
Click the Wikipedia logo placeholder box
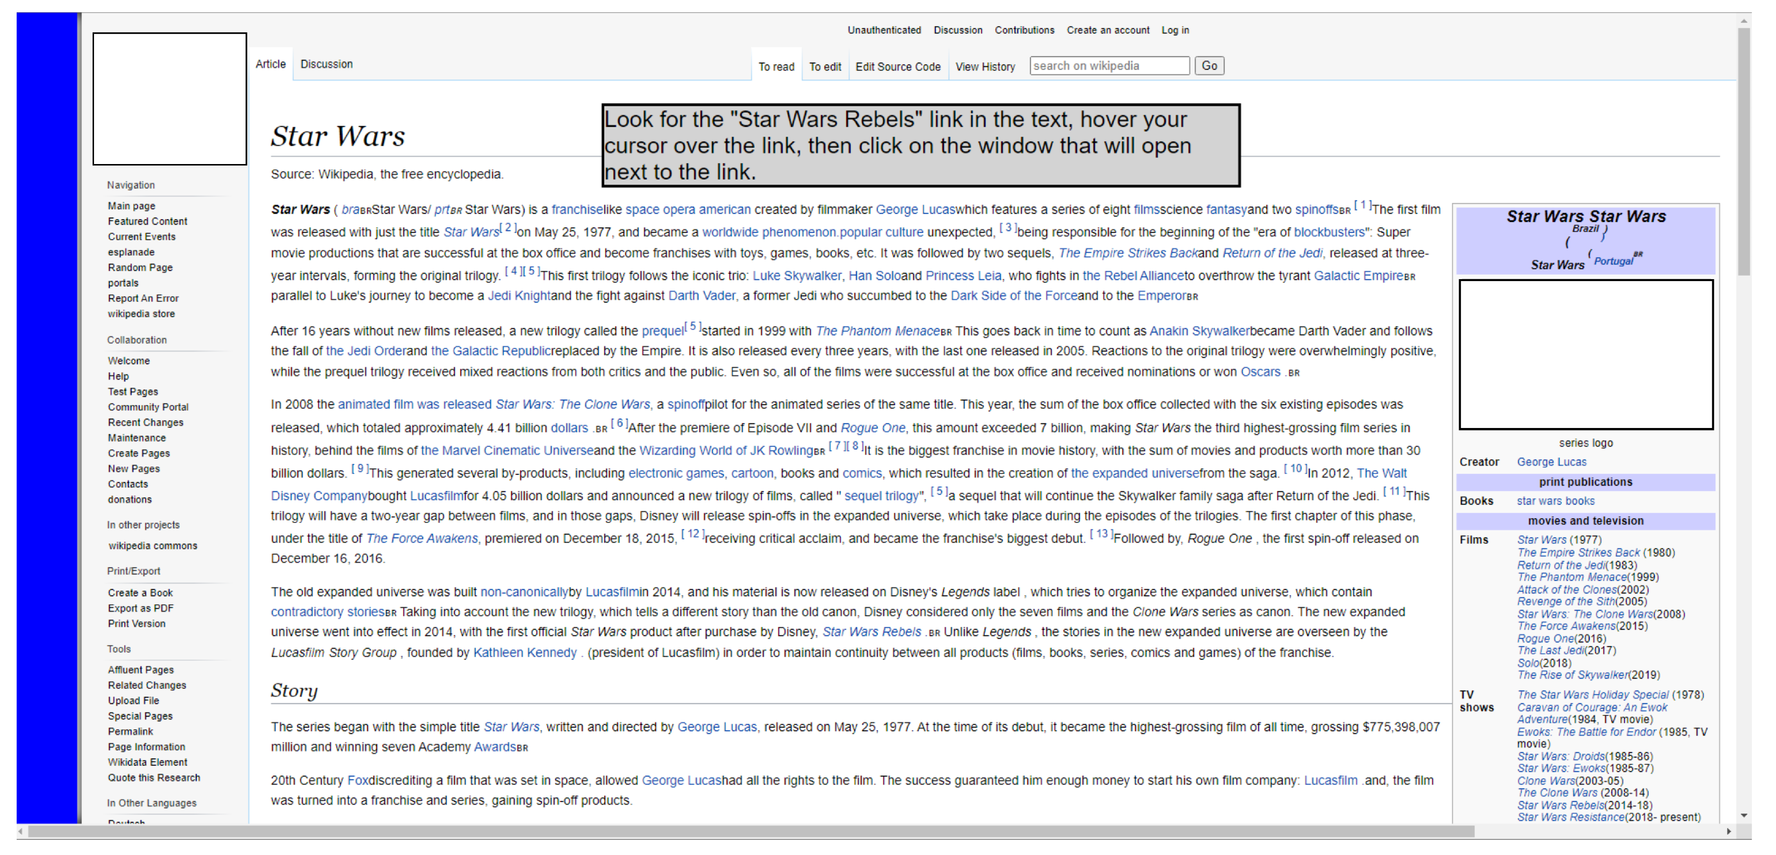pyautogui.click(x=169, y=98)
